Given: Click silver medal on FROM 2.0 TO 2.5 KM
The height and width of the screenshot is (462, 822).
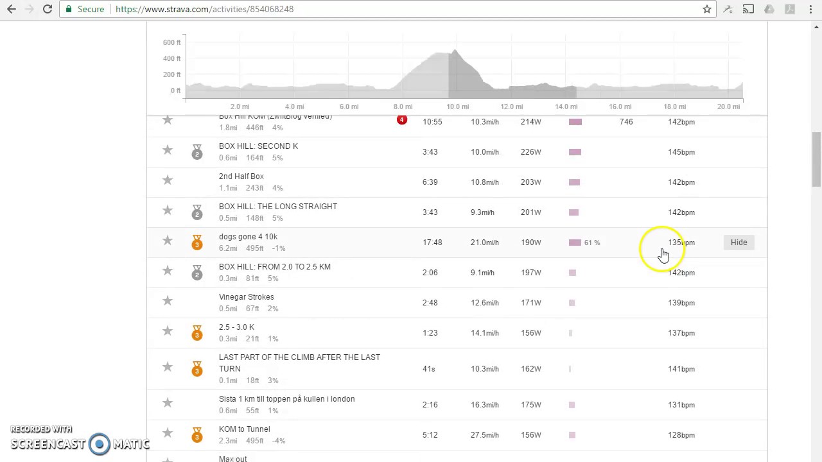Looking at the screenshot, I should [x=197, y=273].
